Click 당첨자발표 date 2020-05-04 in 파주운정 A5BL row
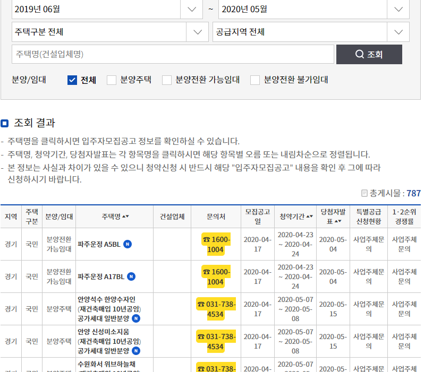 coord(333,244)
